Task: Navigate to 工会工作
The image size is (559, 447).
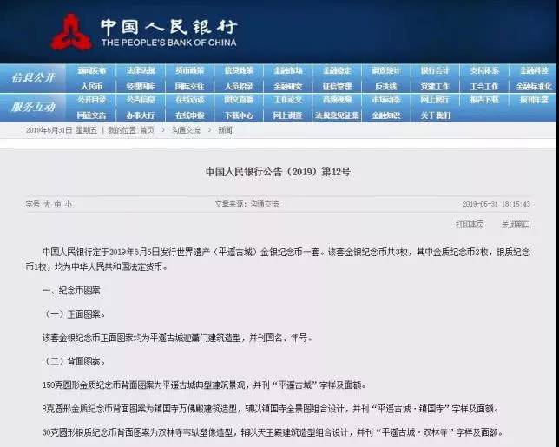Action: [x=484, y=86]
